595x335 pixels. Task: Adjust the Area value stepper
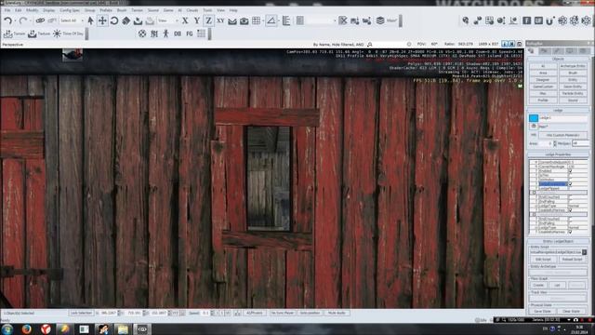click(x=555, y=143)
